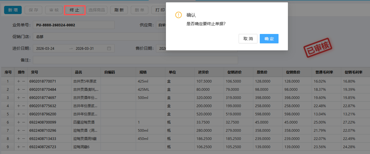Click the plus icon in row 8
370x154 pixels.
coord(19,138)
